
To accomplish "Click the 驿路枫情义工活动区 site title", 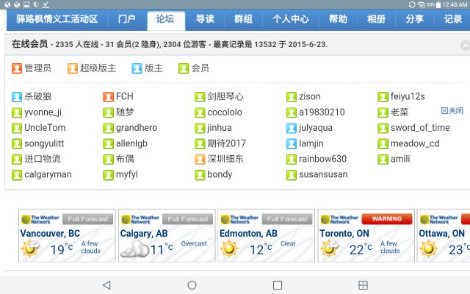I will (x=57, y=19).
